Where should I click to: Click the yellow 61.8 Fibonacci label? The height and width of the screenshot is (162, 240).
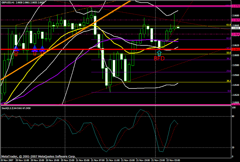pyautogui.click(x=228, y=25)
